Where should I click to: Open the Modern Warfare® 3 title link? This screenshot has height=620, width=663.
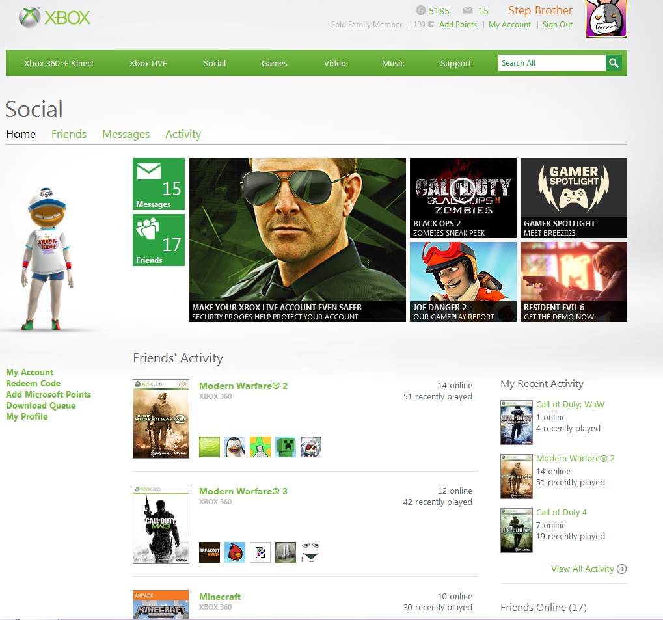[243, 491]
